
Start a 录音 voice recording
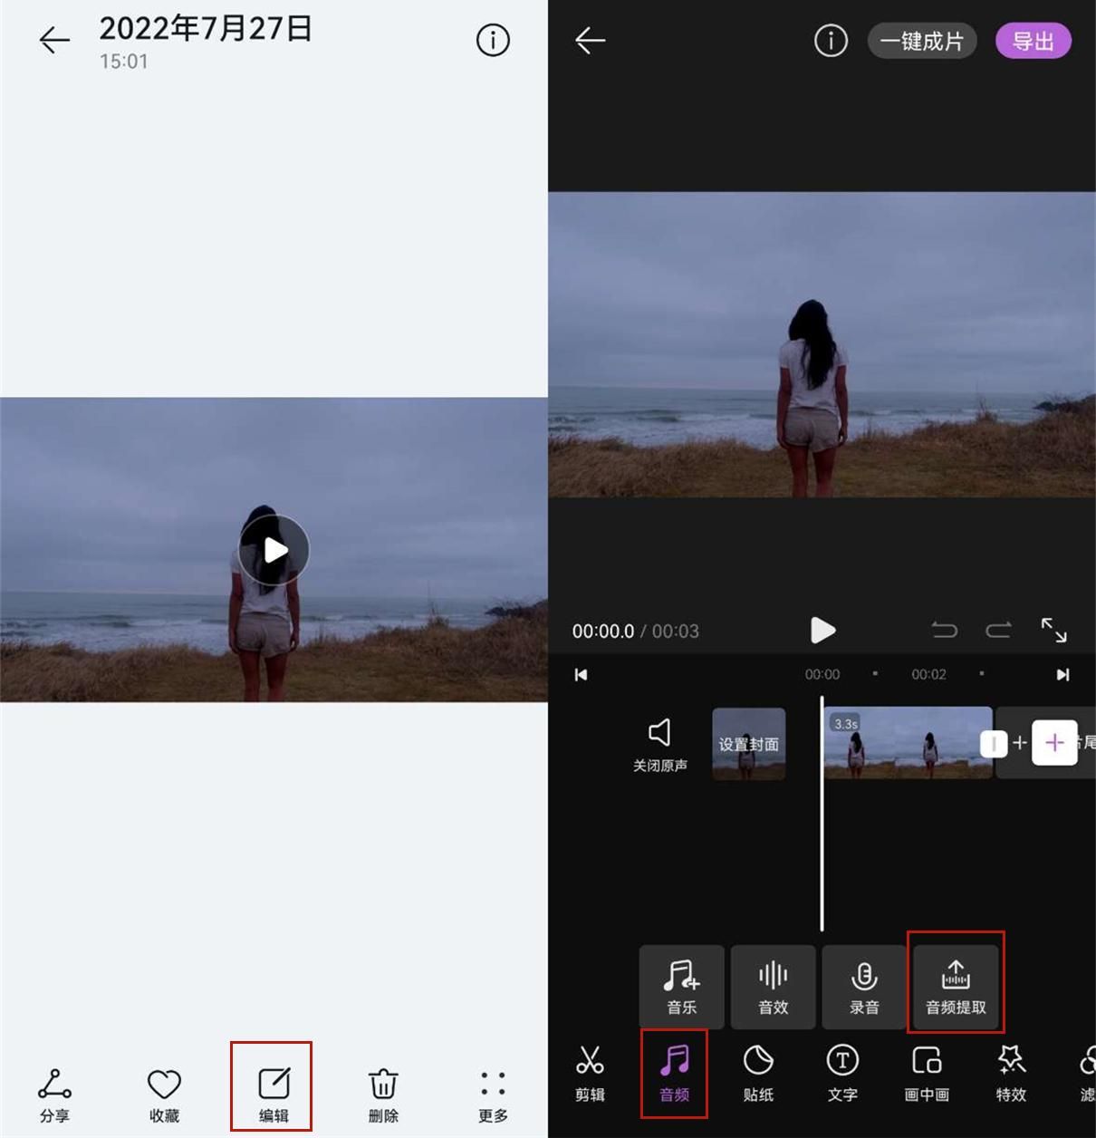tap(864, 988)
